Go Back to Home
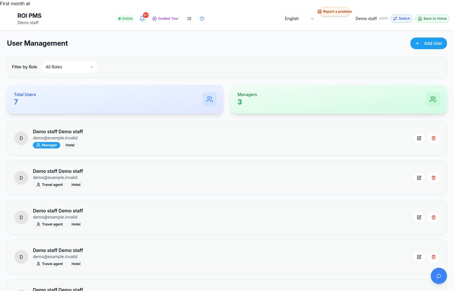The height and width of the screenshot is (291, 454). pos(432,19)
